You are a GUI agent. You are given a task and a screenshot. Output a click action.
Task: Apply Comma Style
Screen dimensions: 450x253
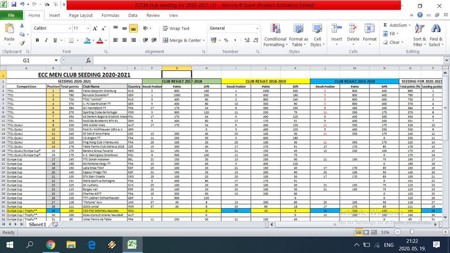coord(235,40)
